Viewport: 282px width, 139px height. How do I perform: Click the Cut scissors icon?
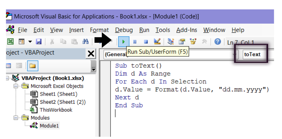pos(52,42)
